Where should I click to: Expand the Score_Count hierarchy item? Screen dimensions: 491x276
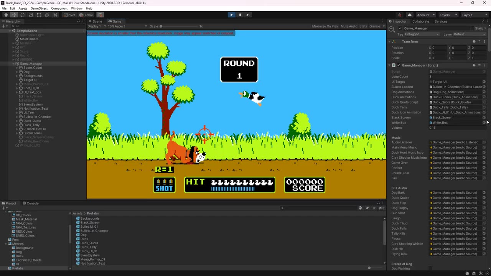click(17, 68)
